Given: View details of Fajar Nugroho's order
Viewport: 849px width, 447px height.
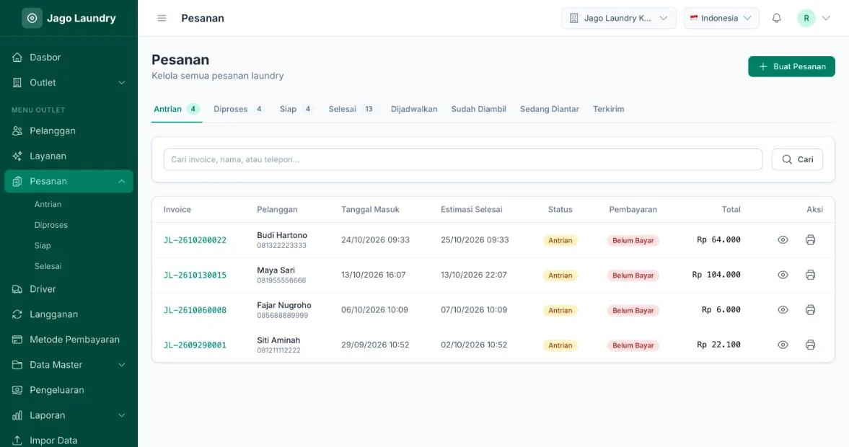Looking at the screenshot, I should 783,310.
